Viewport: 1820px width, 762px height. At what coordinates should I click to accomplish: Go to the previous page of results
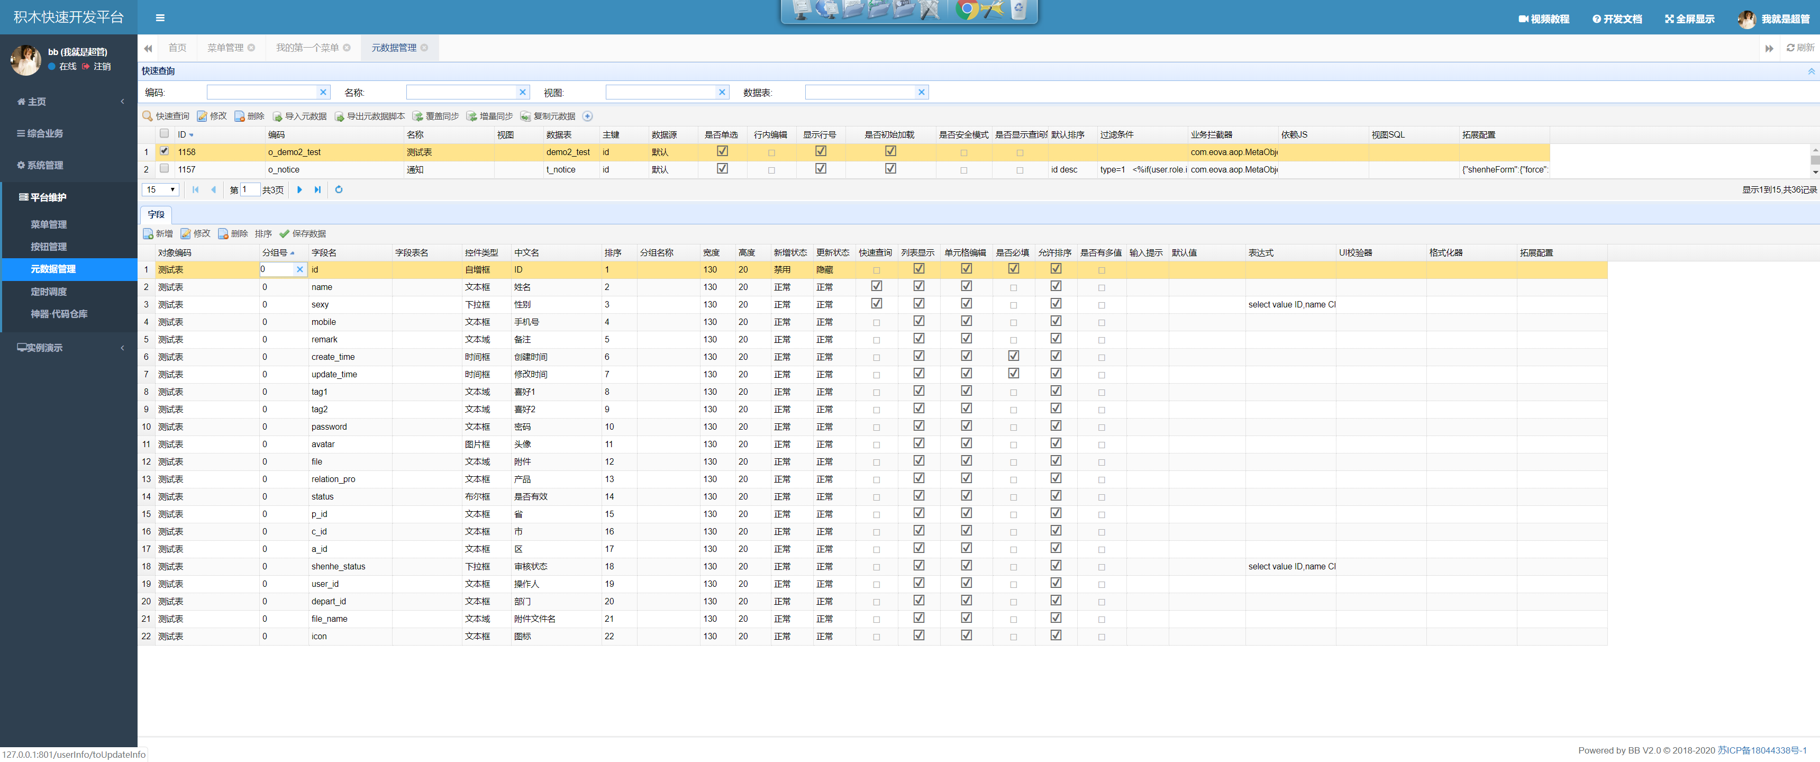pos(213,189)
